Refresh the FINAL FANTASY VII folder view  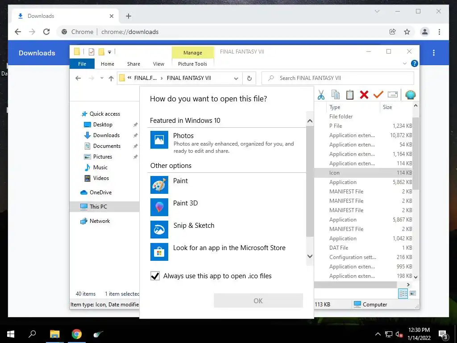(249, 78)
